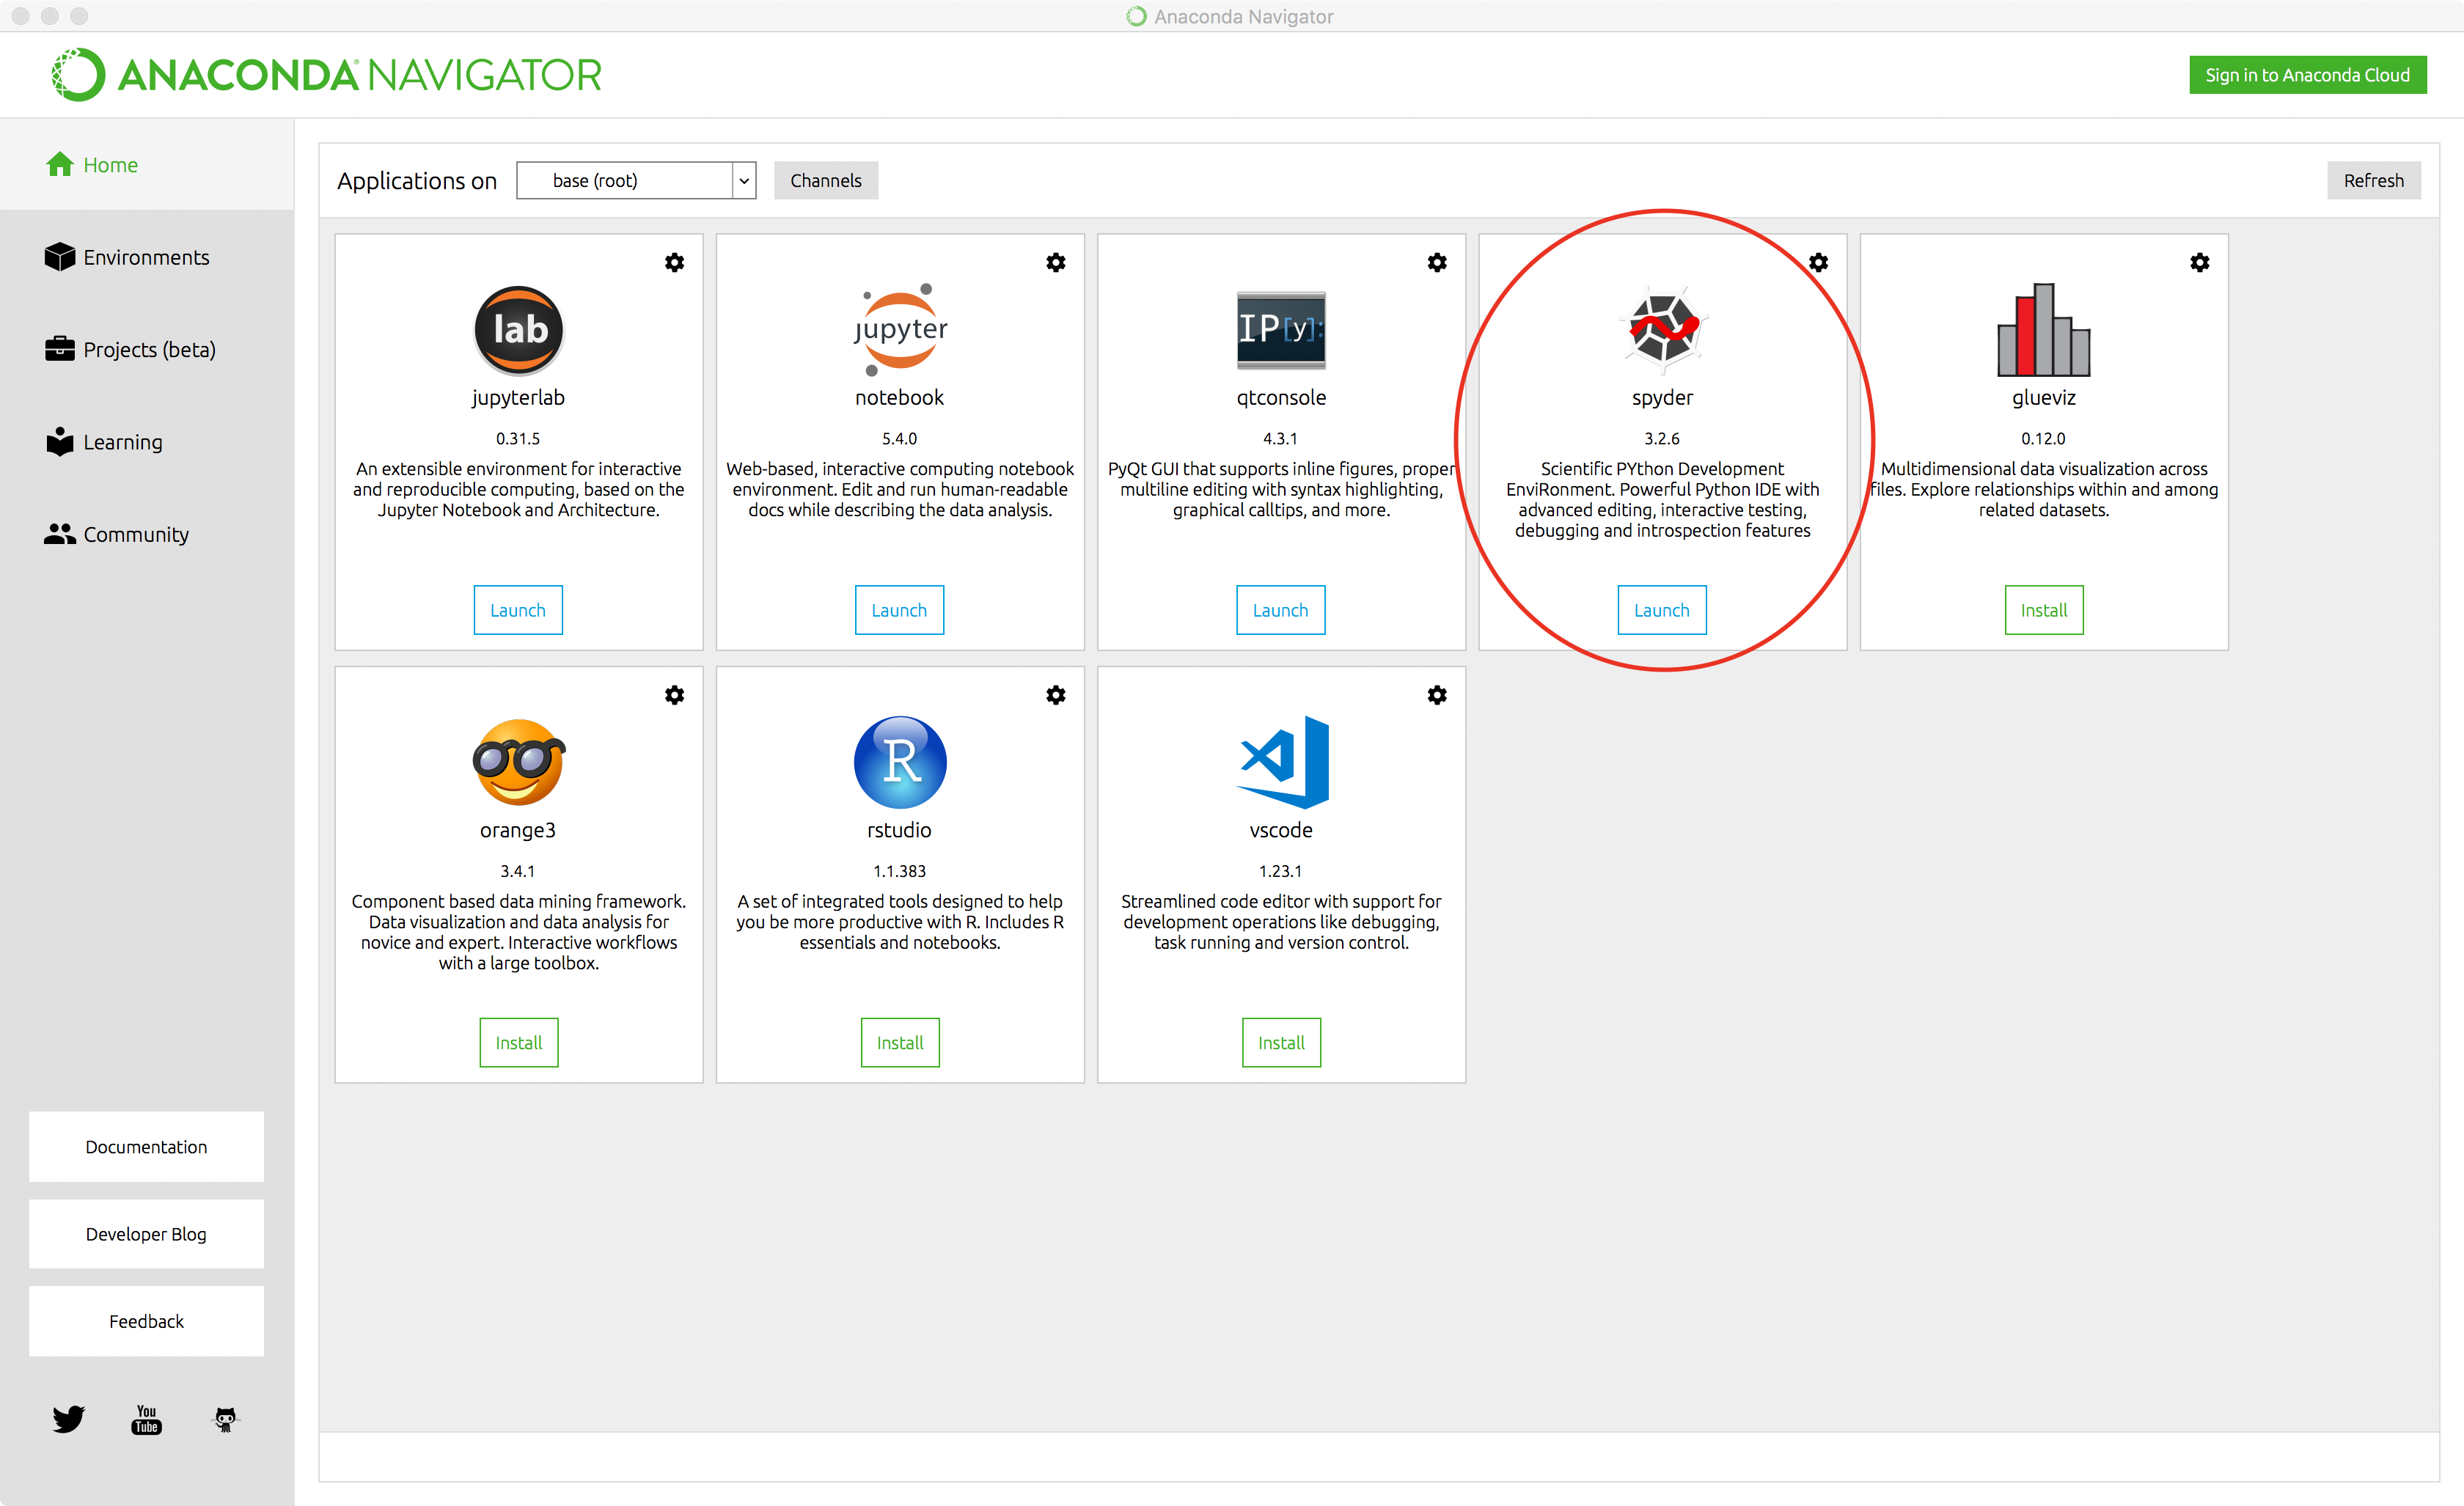The image size is (2464, 1506).
Task: Open the Feedback link
Action: tap(147, 1322)
